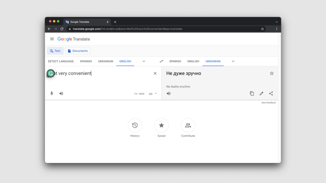
Task: Start voice input with microphone
Action: (52, 93)
